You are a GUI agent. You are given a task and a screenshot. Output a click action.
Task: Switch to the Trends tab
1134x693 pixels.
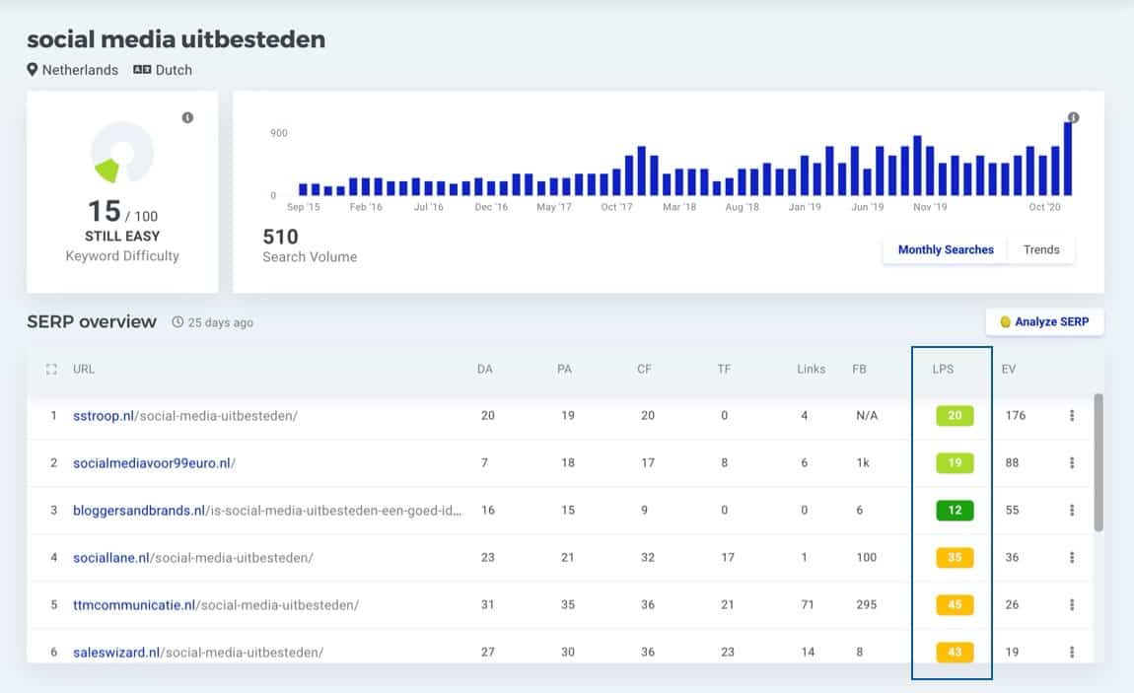click(1040, 249)
